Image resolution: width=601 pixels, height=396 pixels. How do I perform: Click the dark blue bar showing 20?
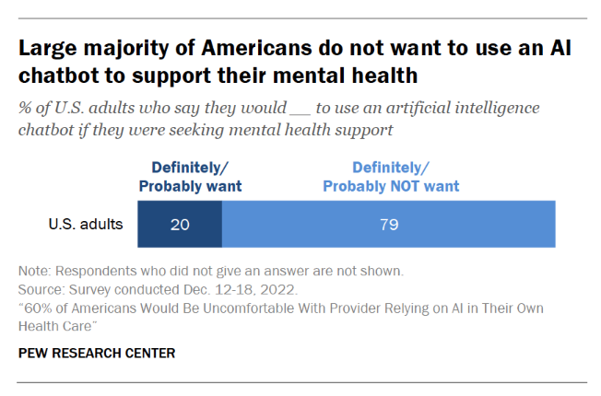tap(180, 225)
